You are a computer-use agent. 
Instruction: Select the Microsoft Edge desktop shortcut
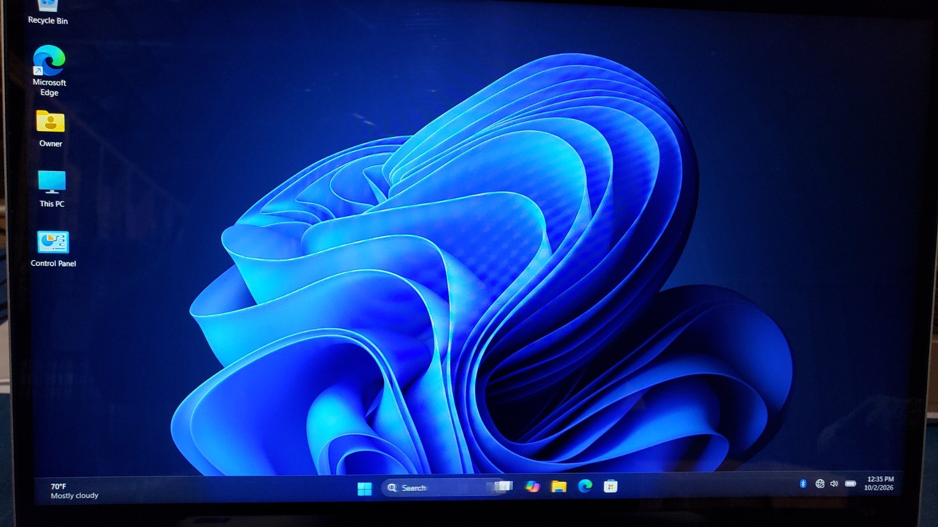tap(49, 71)
